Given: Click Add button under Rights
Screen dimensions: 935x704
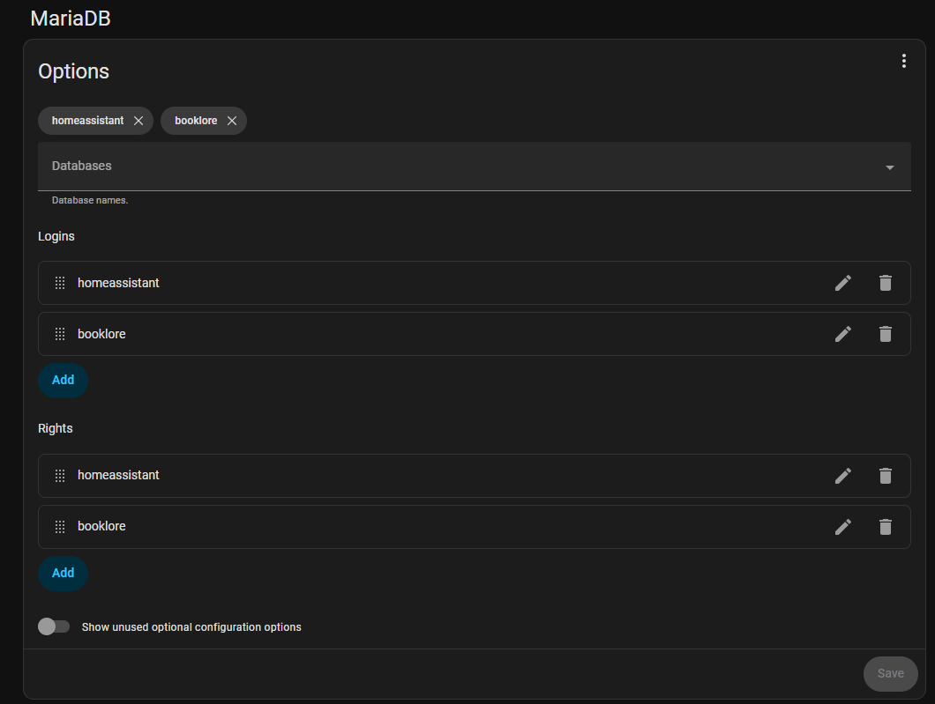Looking at the screenshot, I should coord(63,573).
